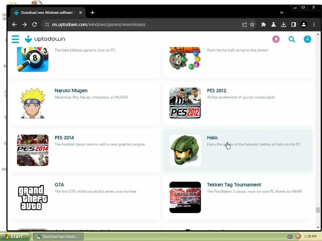322x241 pixels.
Task: Open Chrome Labs flask icon
Action: tap(273, 24)
